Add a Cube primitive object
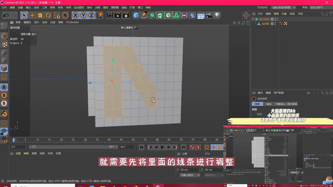333x187 pixels. click(136, 15)
